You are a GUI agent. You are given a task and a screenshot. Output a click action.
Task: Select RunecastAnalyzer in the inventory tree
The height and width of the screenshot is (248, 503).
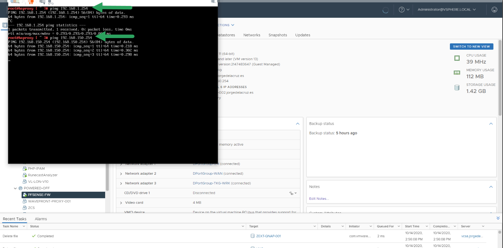[x=43, y=175]
